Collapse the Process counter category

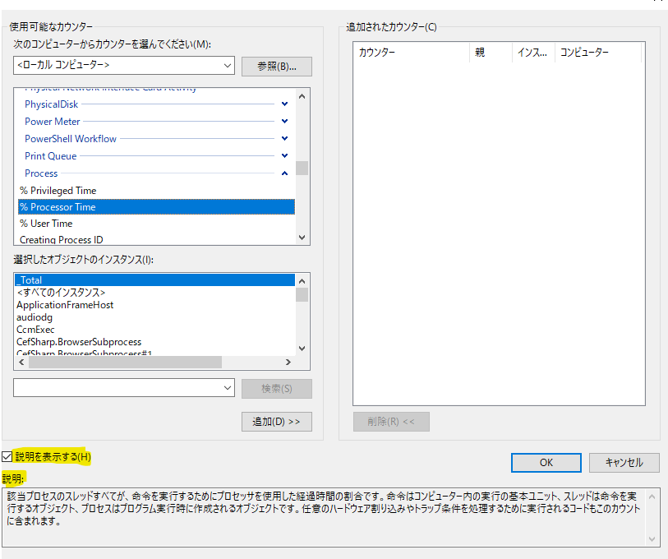pyautogui.click(x=283, y=173)
